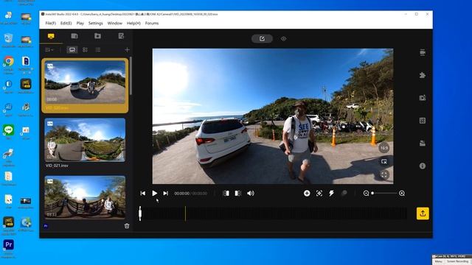Click the file list scrollbar
Viewport: 472px width, 265px height.
131,77
